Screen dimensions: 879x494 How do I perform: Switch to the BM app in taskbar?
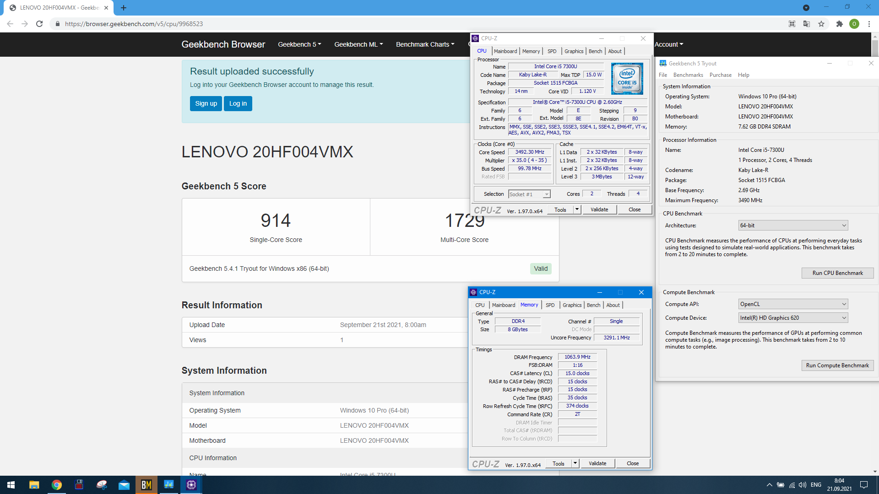(x=146, y=485)
